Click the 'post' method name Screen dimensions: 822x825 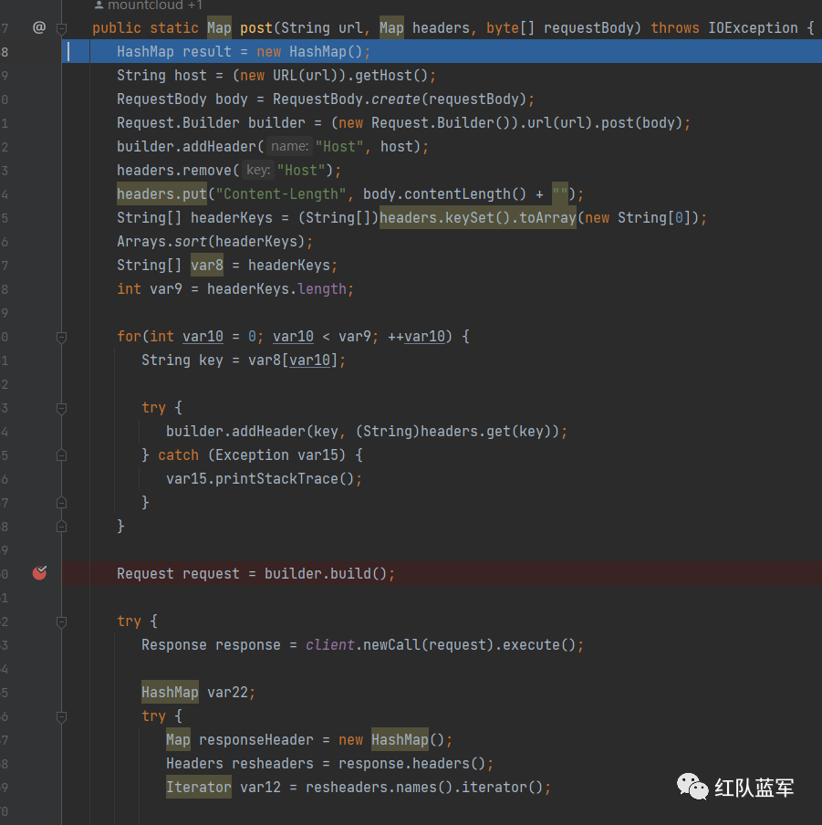(256, 28)
